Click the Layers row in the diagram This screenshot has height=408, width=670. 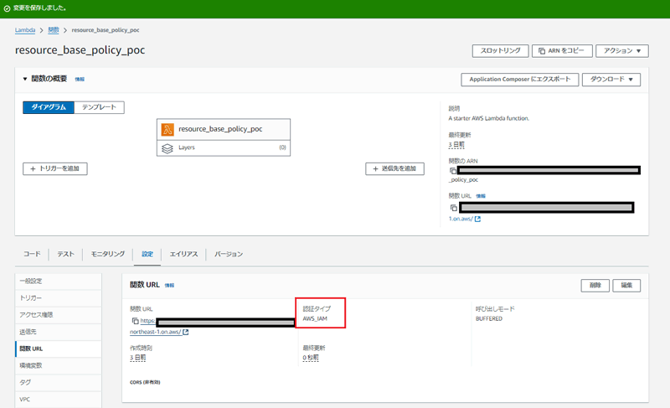point(224,147)
